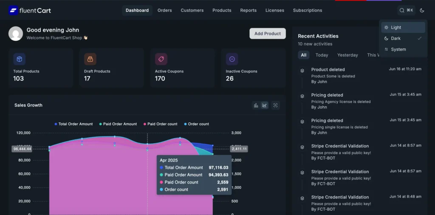Click the Draft Products 17 card

click(x=112, y=68)
